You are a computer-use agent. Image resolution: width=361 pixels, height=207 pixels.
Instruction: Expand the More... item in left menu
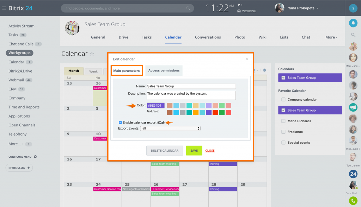tap(16, 144)
